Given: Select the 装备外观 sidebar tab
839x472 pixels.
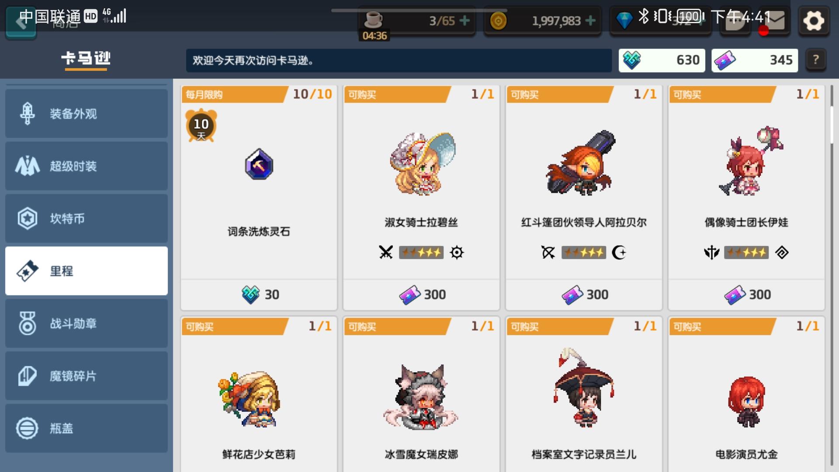Looking at the screenshot, I should 87,114.
